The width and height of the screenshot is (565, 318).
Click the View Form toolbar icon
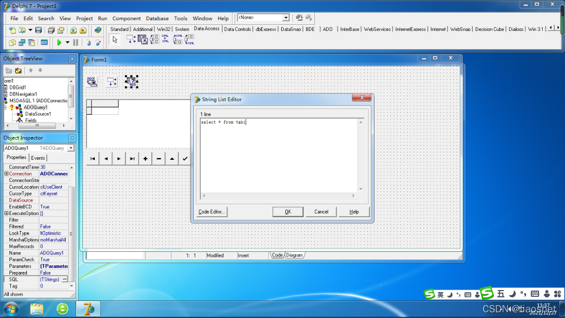click(x=22, y=42)
